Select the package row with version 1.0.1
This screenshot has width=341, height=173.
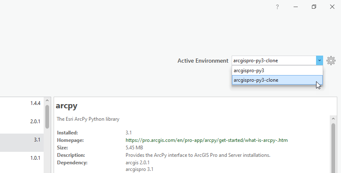pos(21,158)
